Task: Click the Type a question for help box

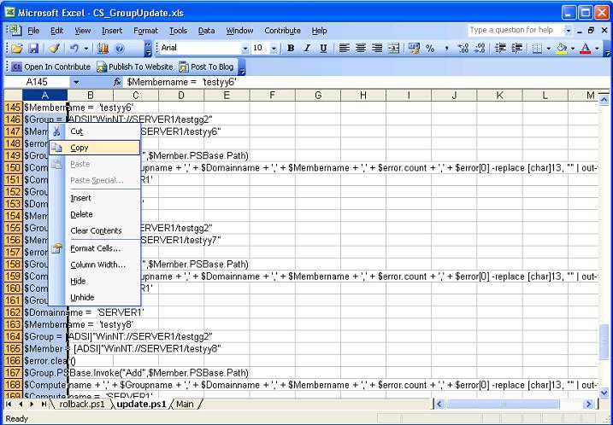Action: coord(514,30)
